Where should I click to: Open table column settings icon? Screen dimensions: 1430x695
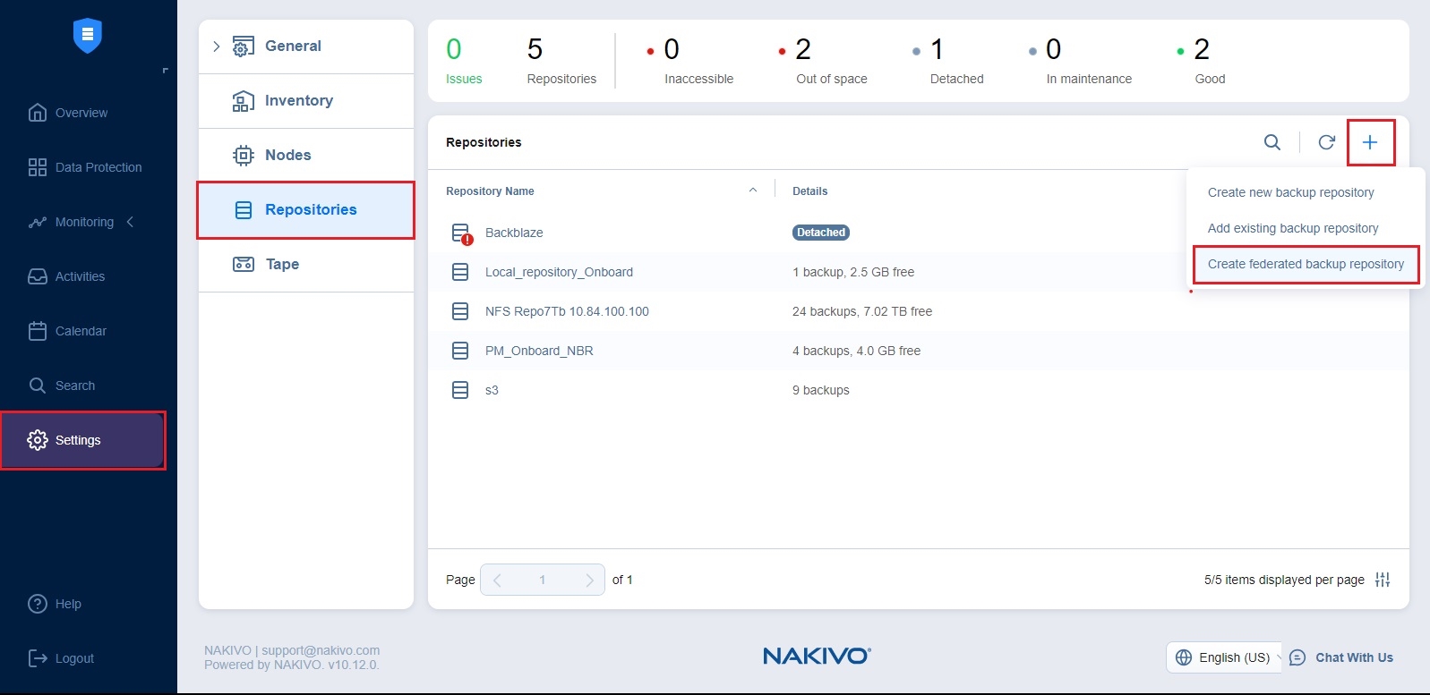[x=1383, y=580]
